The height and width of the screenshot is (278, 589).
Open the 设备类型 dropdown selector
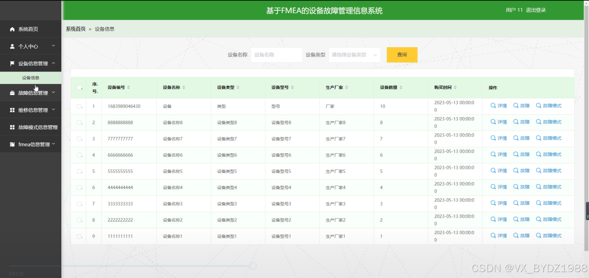coord(354,55)
